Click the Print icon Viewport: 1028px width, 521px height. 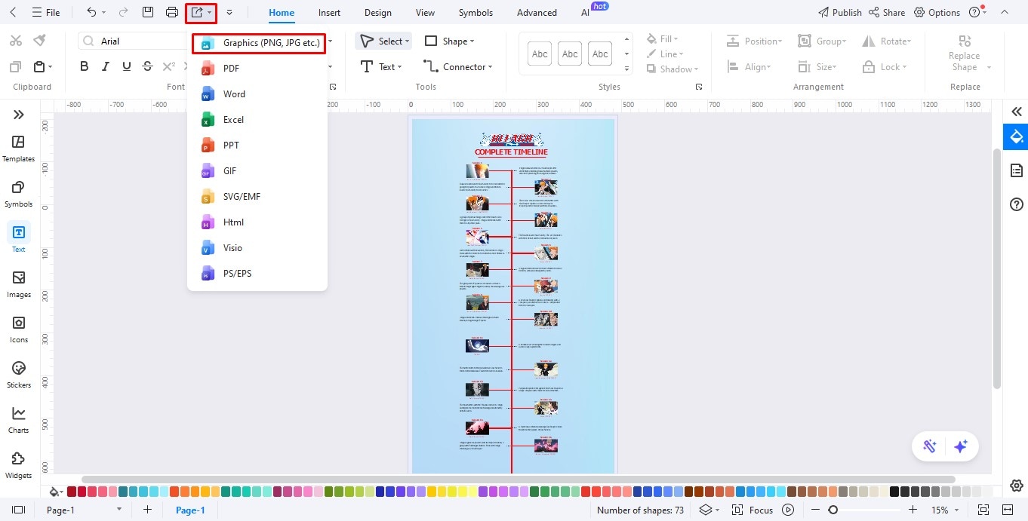tap(172, 12)
